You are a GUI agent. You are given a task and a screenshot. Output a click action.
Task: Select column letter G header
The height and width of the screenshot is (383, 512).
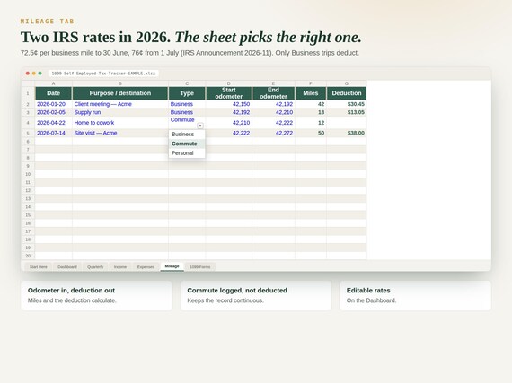[x=347, y=83]
